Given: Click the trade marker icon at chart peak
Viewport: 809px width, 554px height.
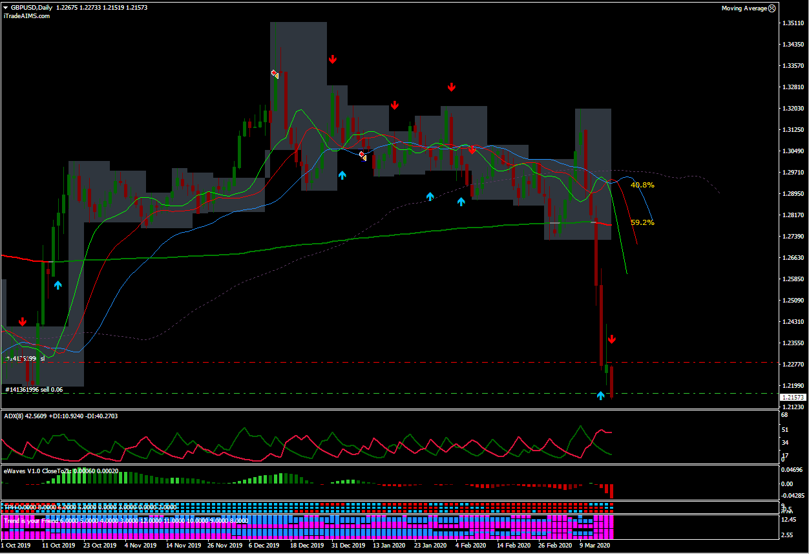Looking at the screenshot, I should (275, 74).
